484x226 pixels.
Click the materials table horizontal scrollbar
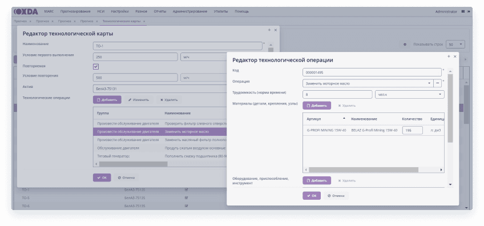(364, 170)
